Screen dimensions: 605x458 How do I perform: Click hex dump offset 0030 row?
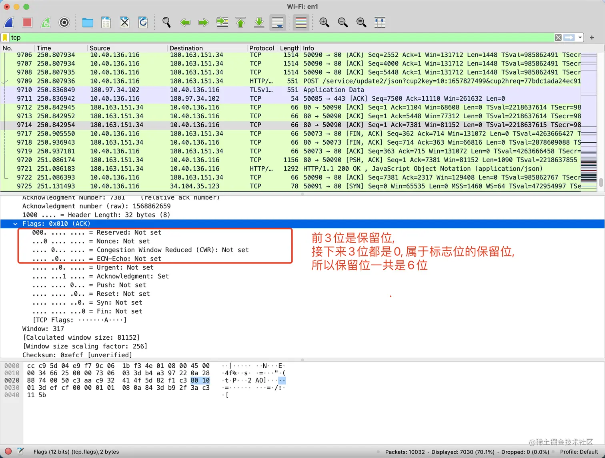[x=12, y=388]
